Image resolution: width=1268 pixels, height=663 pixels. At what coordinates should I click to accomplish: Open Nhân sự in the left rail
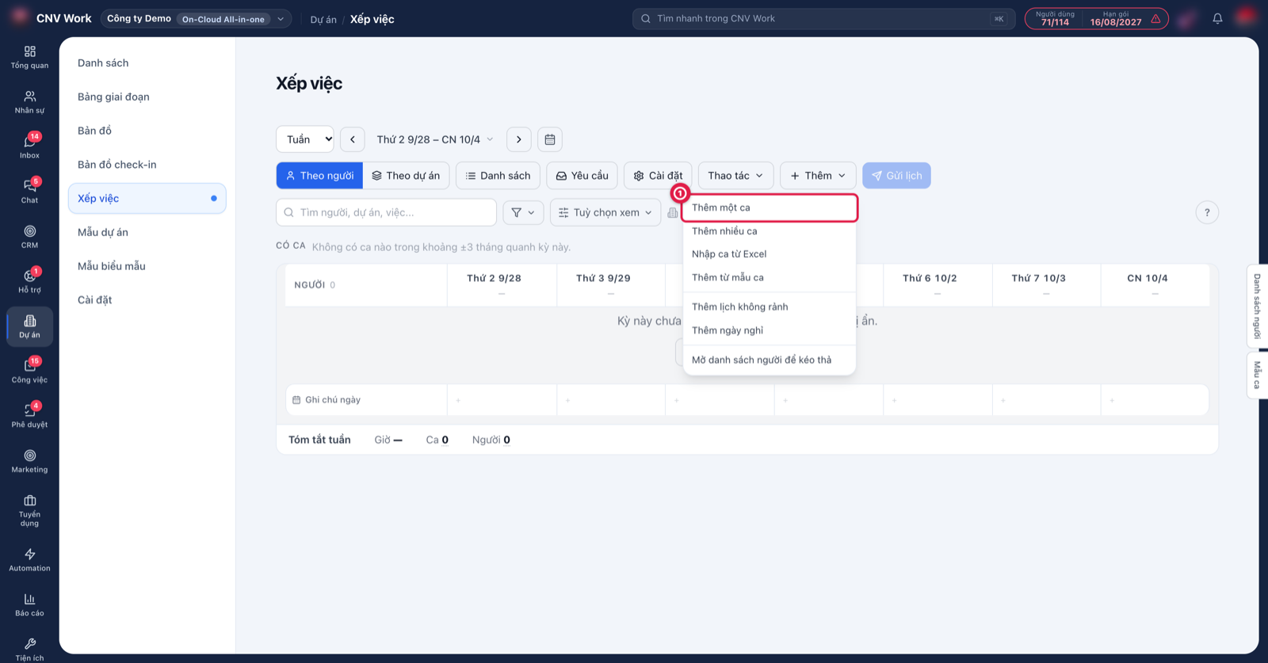pyautogui.click(x=29, y=102)
